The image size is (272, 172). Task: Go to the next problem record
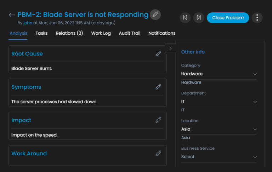click(x=199, y=18)
